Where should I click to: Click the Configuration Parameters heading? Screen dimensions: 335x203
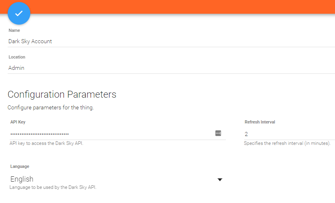pyautogui.click(x=62, y=94)
